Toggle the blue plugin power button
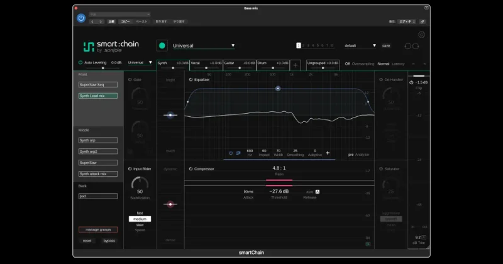The image size is (503, 264). point(81,18)
